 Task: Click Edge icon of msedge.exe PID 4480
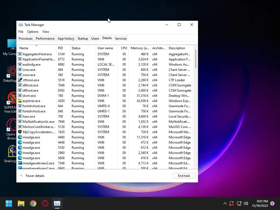coord(20,137)
